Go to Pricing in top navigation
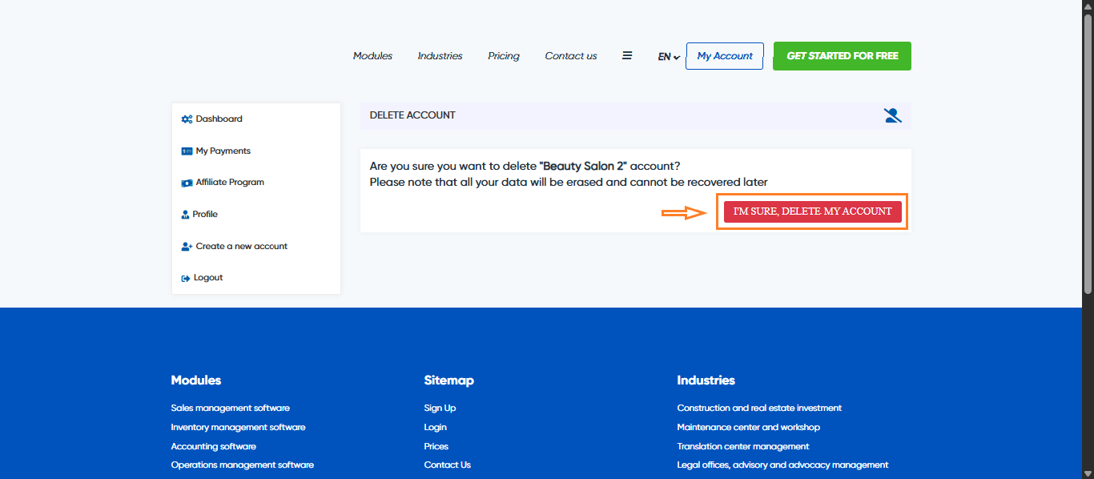The image size is (1094, 479). coord(503,56)
